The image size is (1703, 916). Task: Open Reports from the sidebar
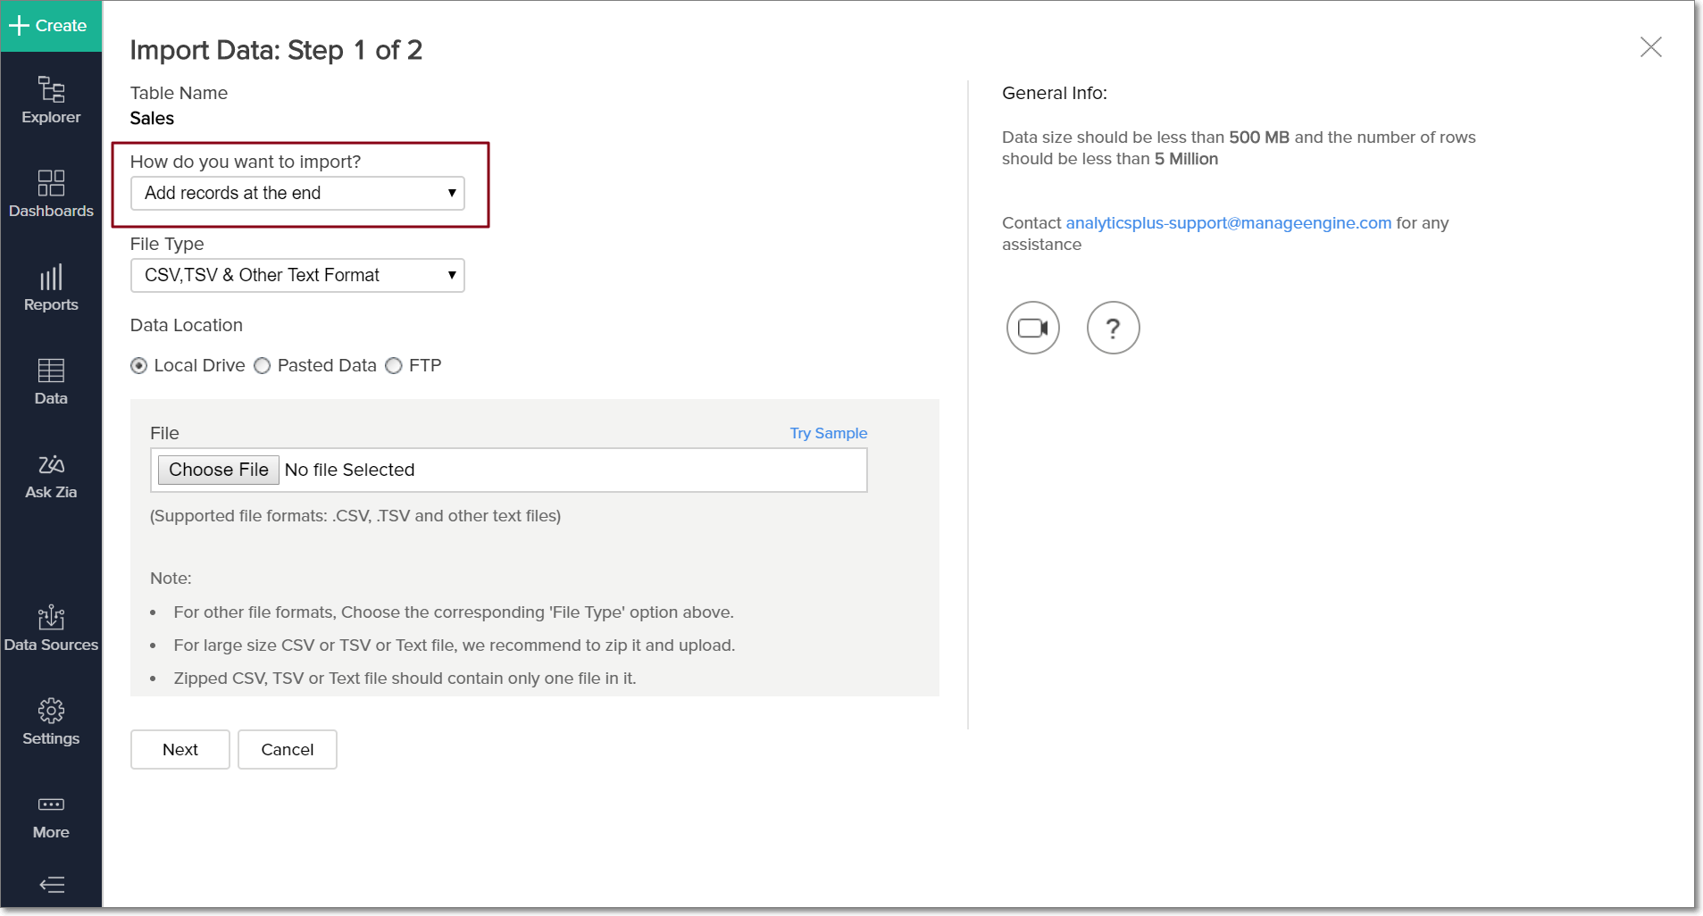click(x=51, y=287)
